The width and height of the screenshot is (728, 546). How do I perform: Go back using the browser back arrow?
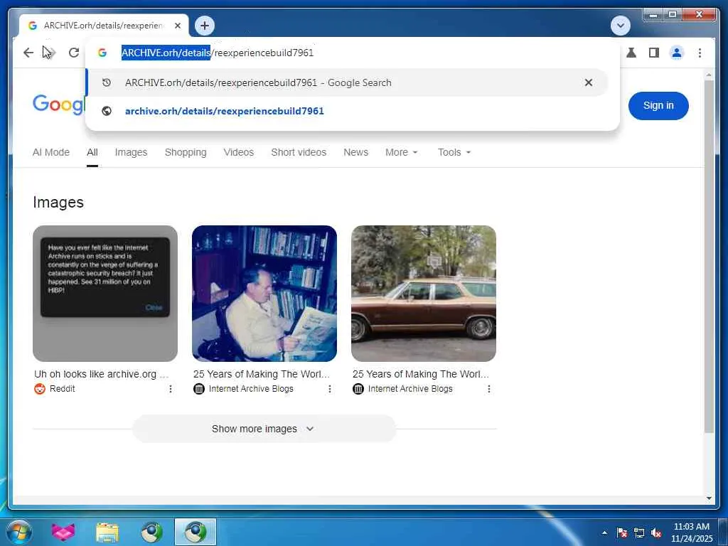pyautogui.click(x=28, y=53)
